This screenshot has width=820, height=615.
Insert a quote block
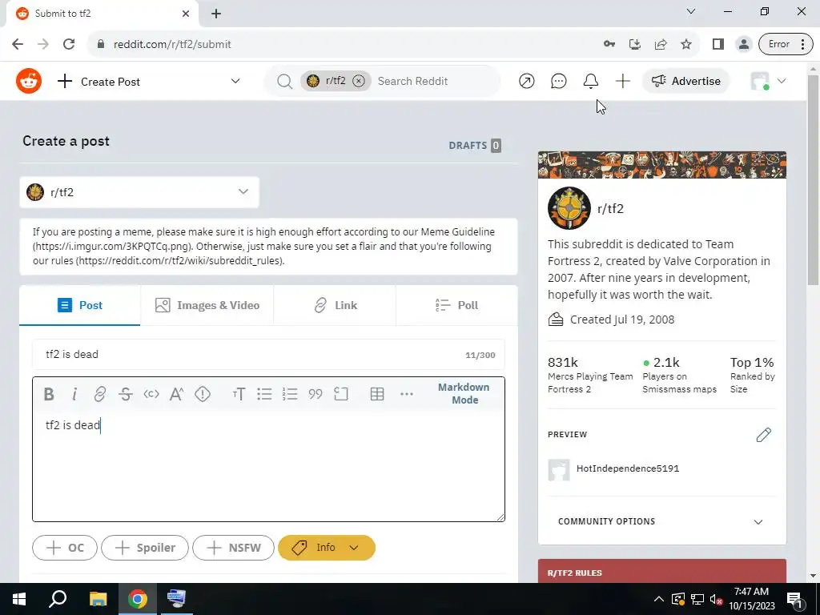click(316, 394)
